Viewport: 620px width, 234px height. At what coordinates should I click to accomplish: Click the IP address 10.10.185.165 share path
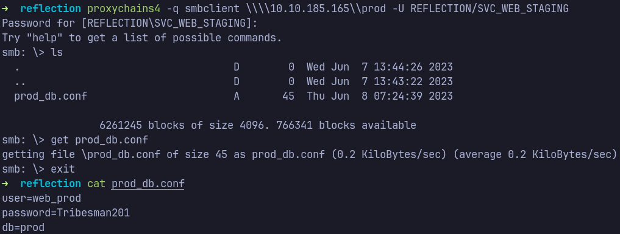(x=312, y=9)
